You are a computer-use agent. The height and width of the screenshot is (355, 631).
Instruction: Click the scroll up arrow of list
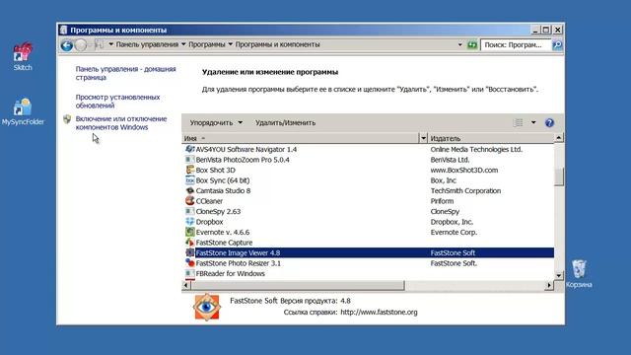pos(559,138)
